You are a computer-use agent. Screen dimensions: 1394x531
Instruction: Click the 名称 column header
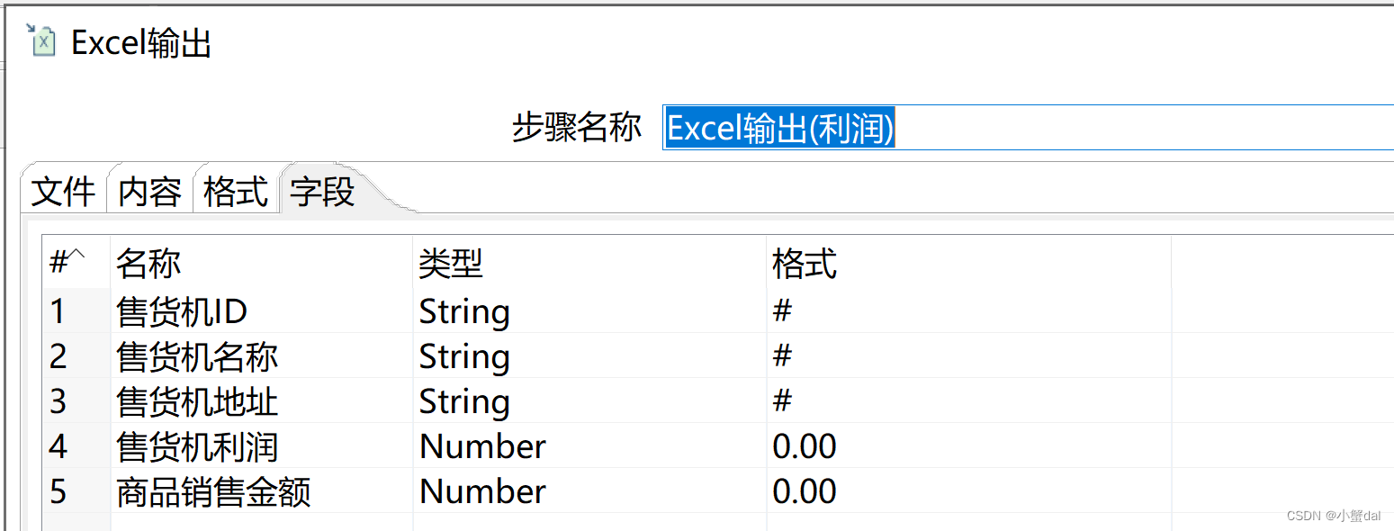coord(261,264)
